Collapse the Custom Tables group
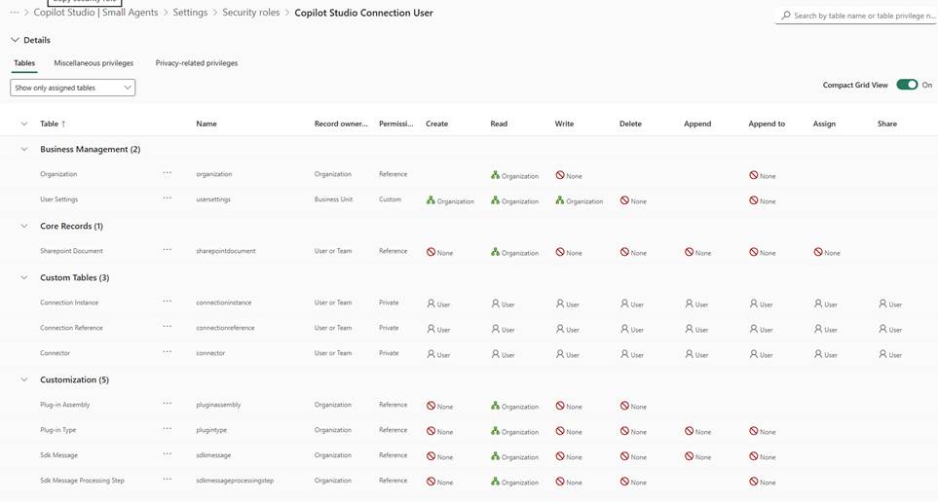The width and height of the screenshot is (938, 502). (x=24, y=278)
